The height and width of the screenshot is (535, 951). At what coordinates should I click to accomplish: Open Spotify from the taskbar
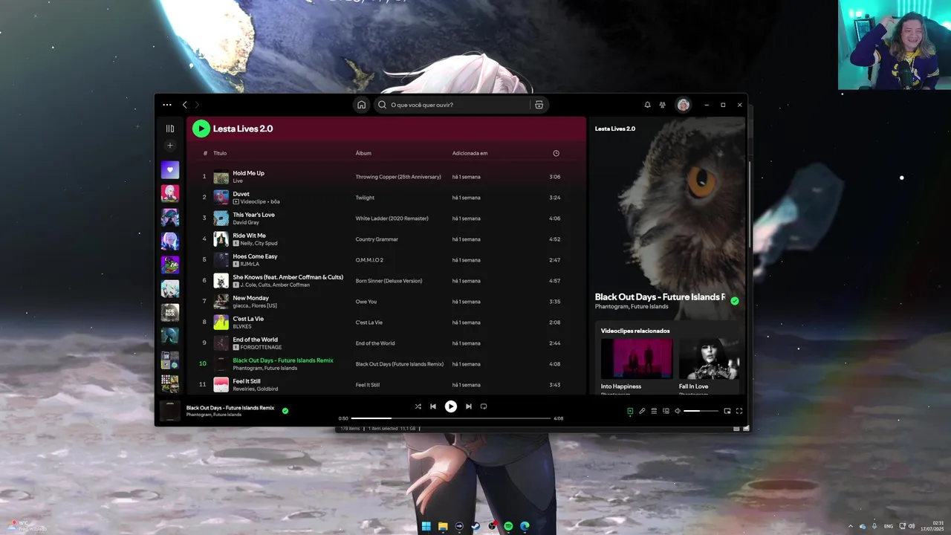508,526
